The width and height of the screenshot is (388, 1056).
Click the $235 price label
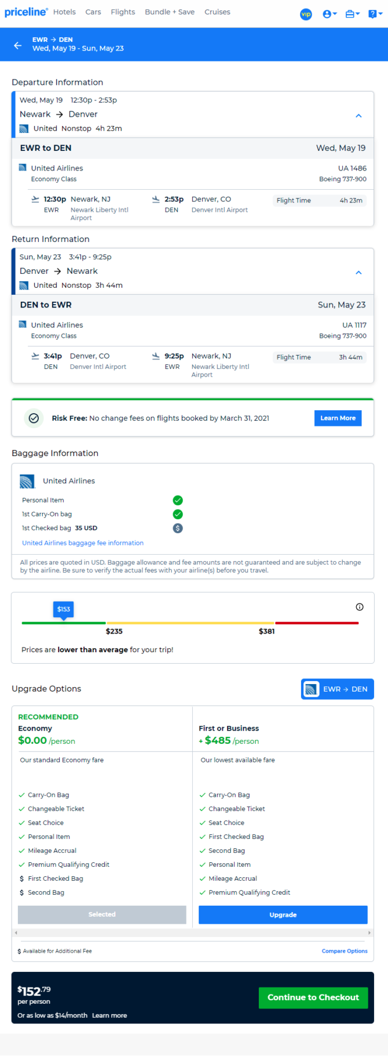(114, 631)
